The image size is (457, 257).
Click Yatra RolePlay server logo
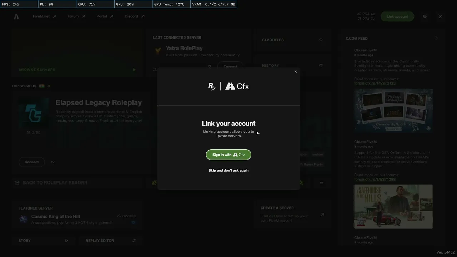pyautogui.click(x=158, y=51)
